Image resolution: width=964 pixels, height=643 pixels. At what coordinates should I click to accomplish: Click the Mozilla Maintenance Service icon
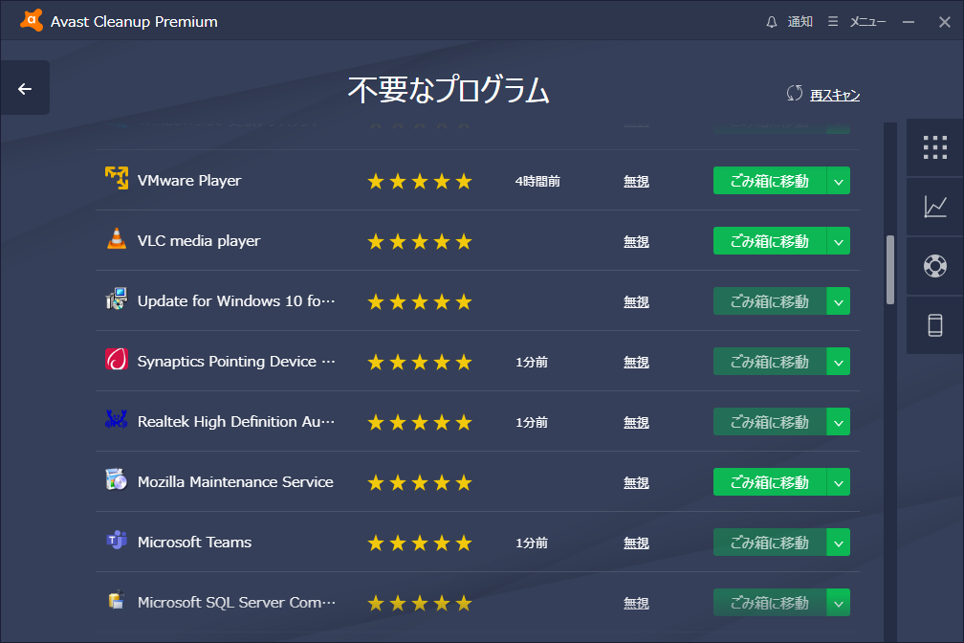(115, 481)
